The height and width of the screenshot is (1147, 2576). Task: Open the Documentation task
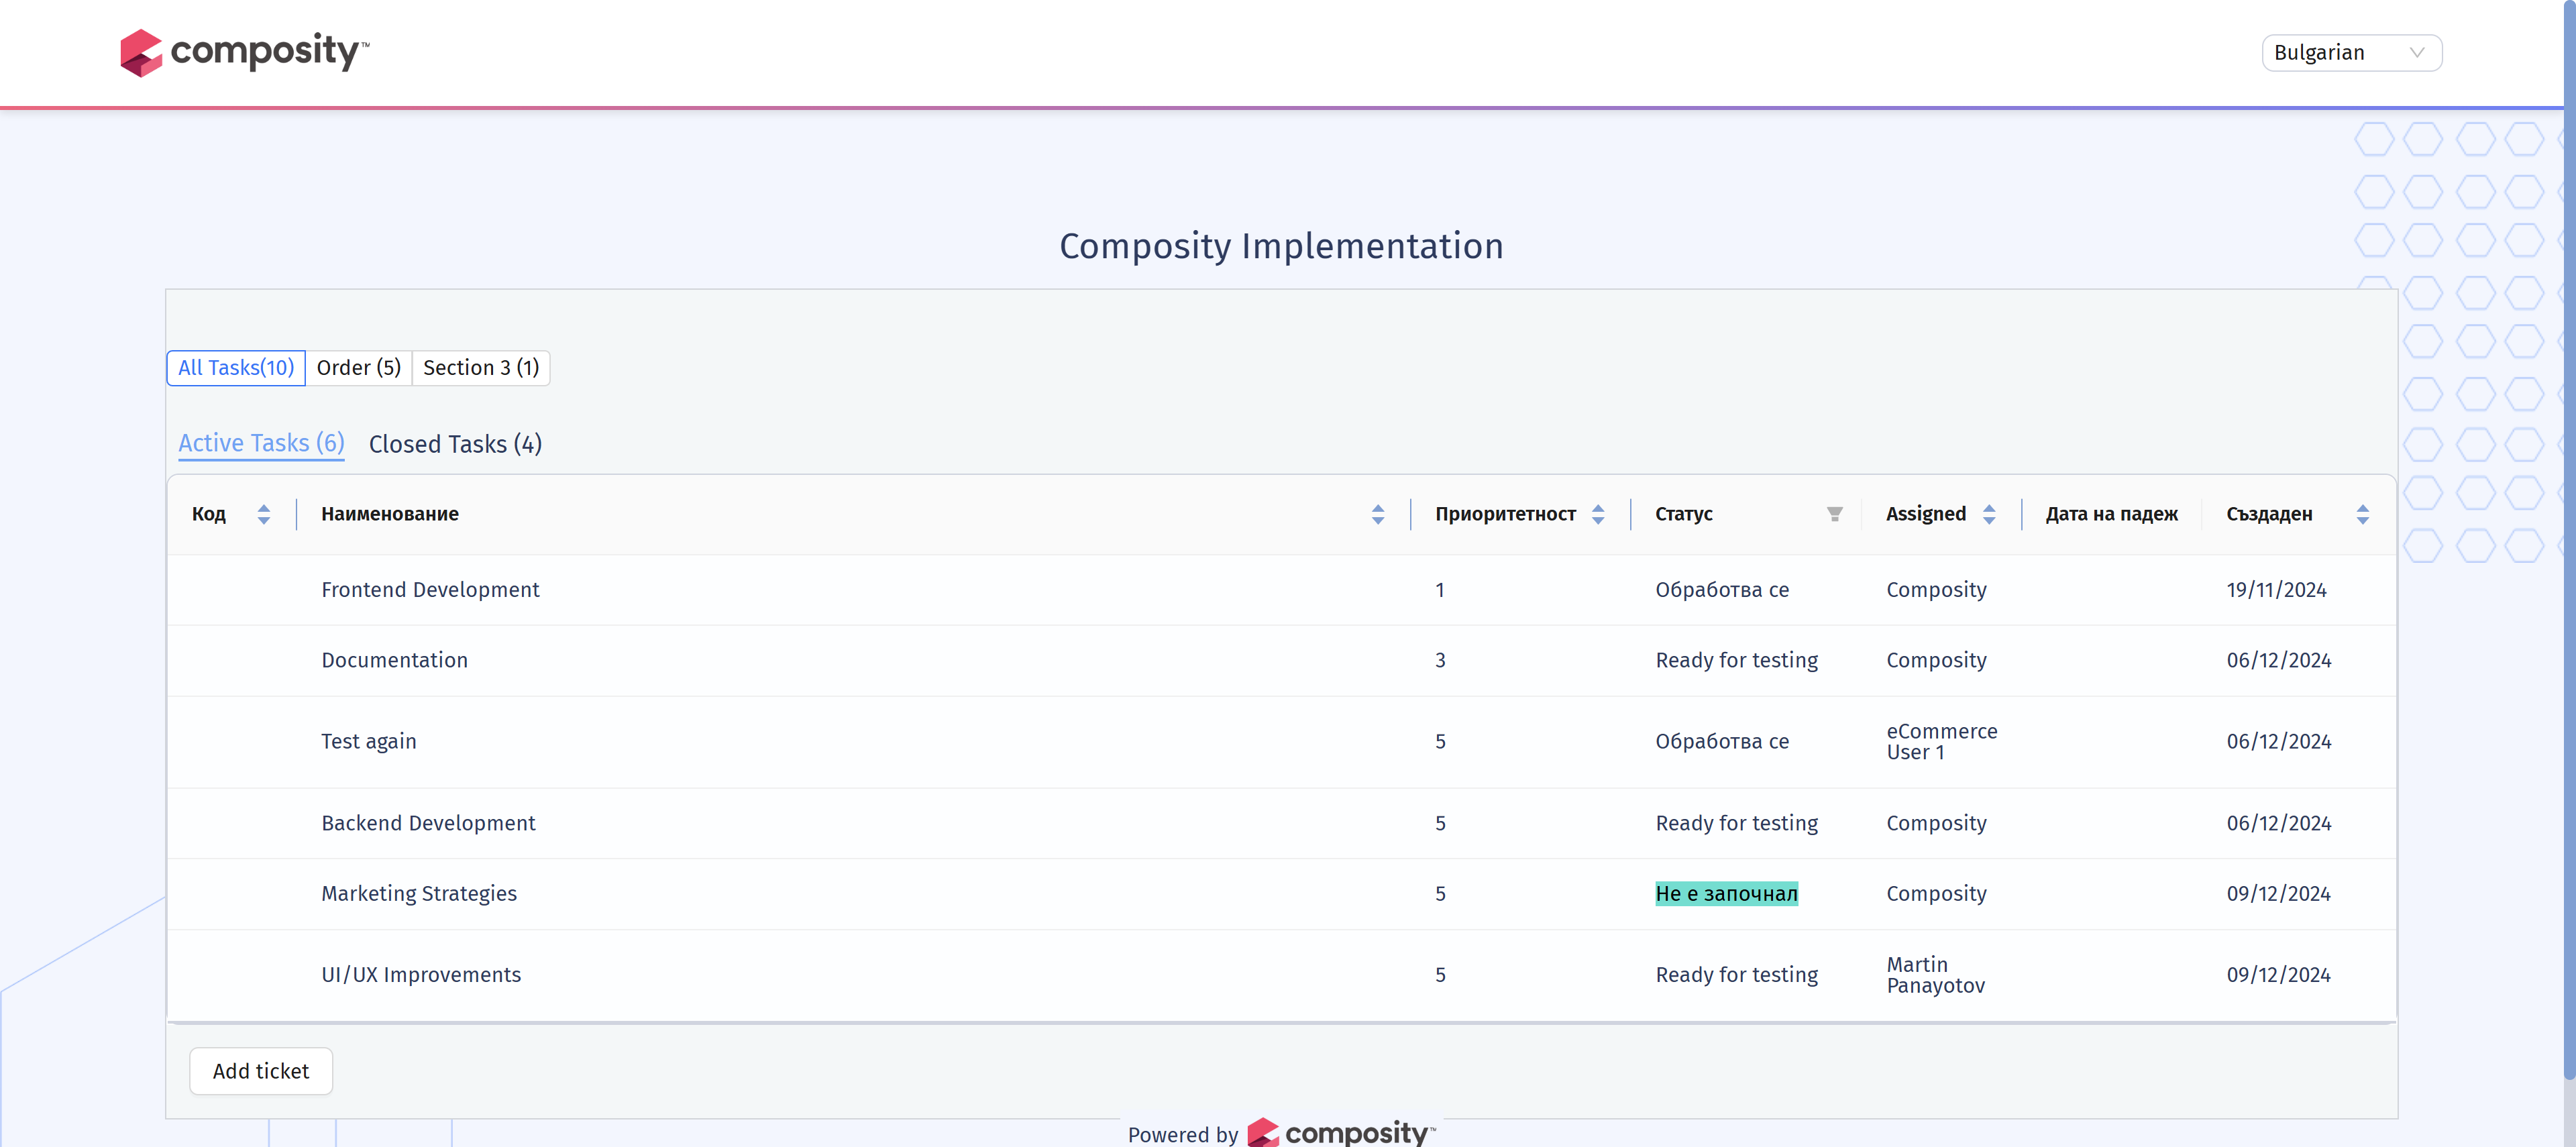[394, 660]
